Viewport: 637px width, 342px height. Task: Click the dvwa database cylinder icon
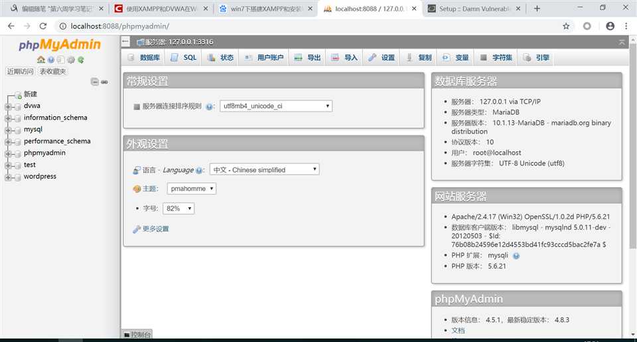pos(17,106)
